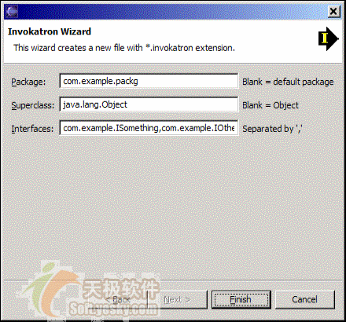Image resolution: width=346 pixels, height=322 pixels.
Task: Click the wizard description sentence
Action: point(124,48)
